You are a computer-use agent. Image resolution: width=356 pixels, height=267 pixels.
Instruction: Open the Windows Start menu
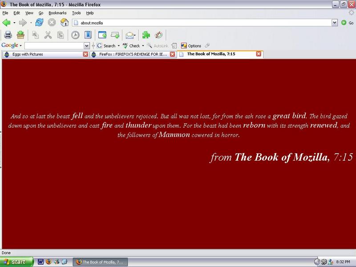coord(17,262)
